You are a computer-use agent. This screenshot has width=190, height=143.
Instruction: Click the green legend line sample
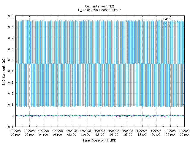coord(177,23)
